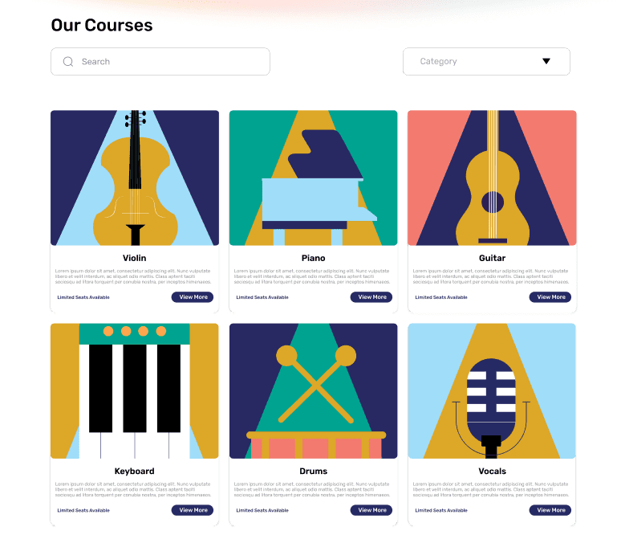Click the Violin course title

point(134,258)
